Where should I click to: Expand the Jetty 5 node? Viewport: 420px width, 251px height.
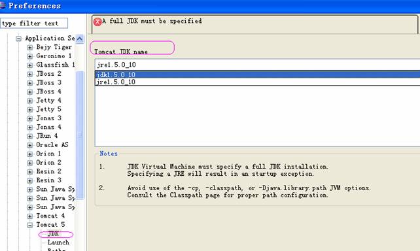[x=29, y=109]
